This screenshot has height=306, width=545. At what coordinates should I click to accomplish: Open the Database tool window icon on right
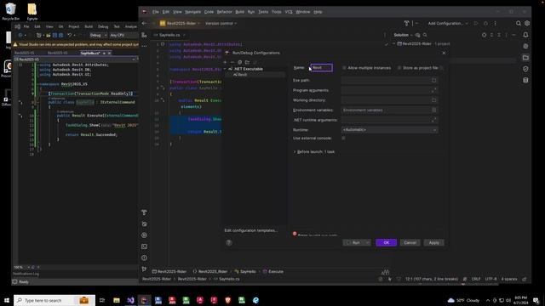[525, 80]
